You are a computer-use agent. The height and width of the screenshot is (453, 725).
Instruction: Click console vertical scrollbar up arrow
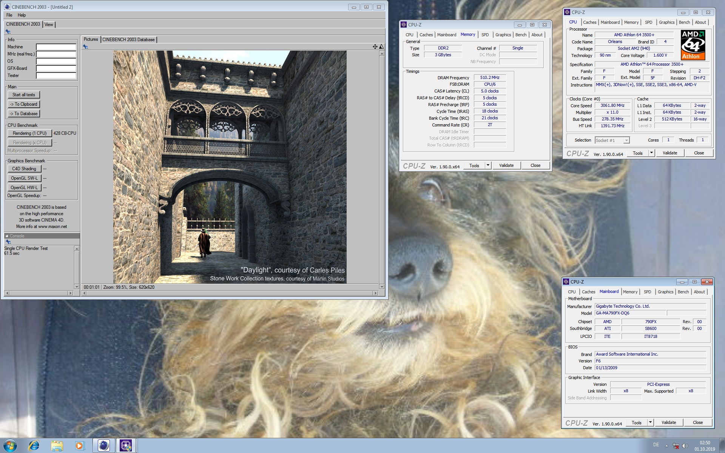tap(77, 249)
